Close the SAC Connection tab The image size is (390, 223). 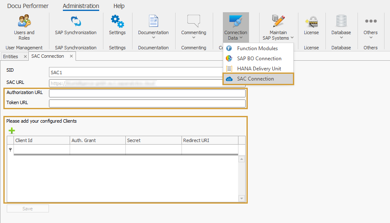point(71,56)
